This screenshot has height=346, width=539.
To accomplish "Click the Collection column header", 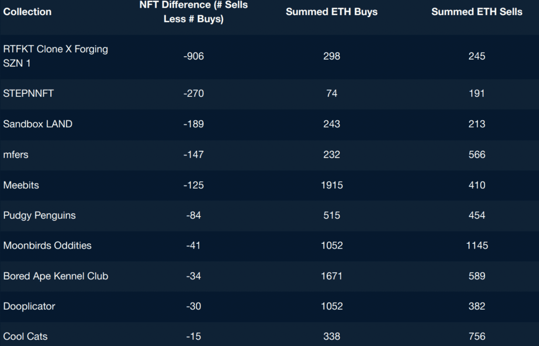I will 27,12.
